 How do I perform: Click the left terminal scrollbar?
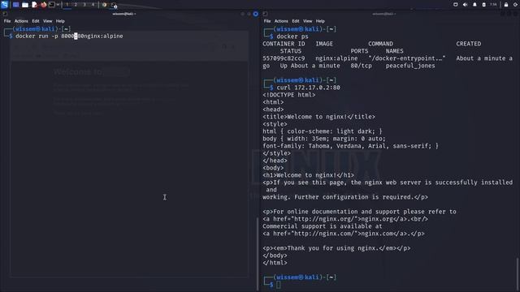coord(258,253)
